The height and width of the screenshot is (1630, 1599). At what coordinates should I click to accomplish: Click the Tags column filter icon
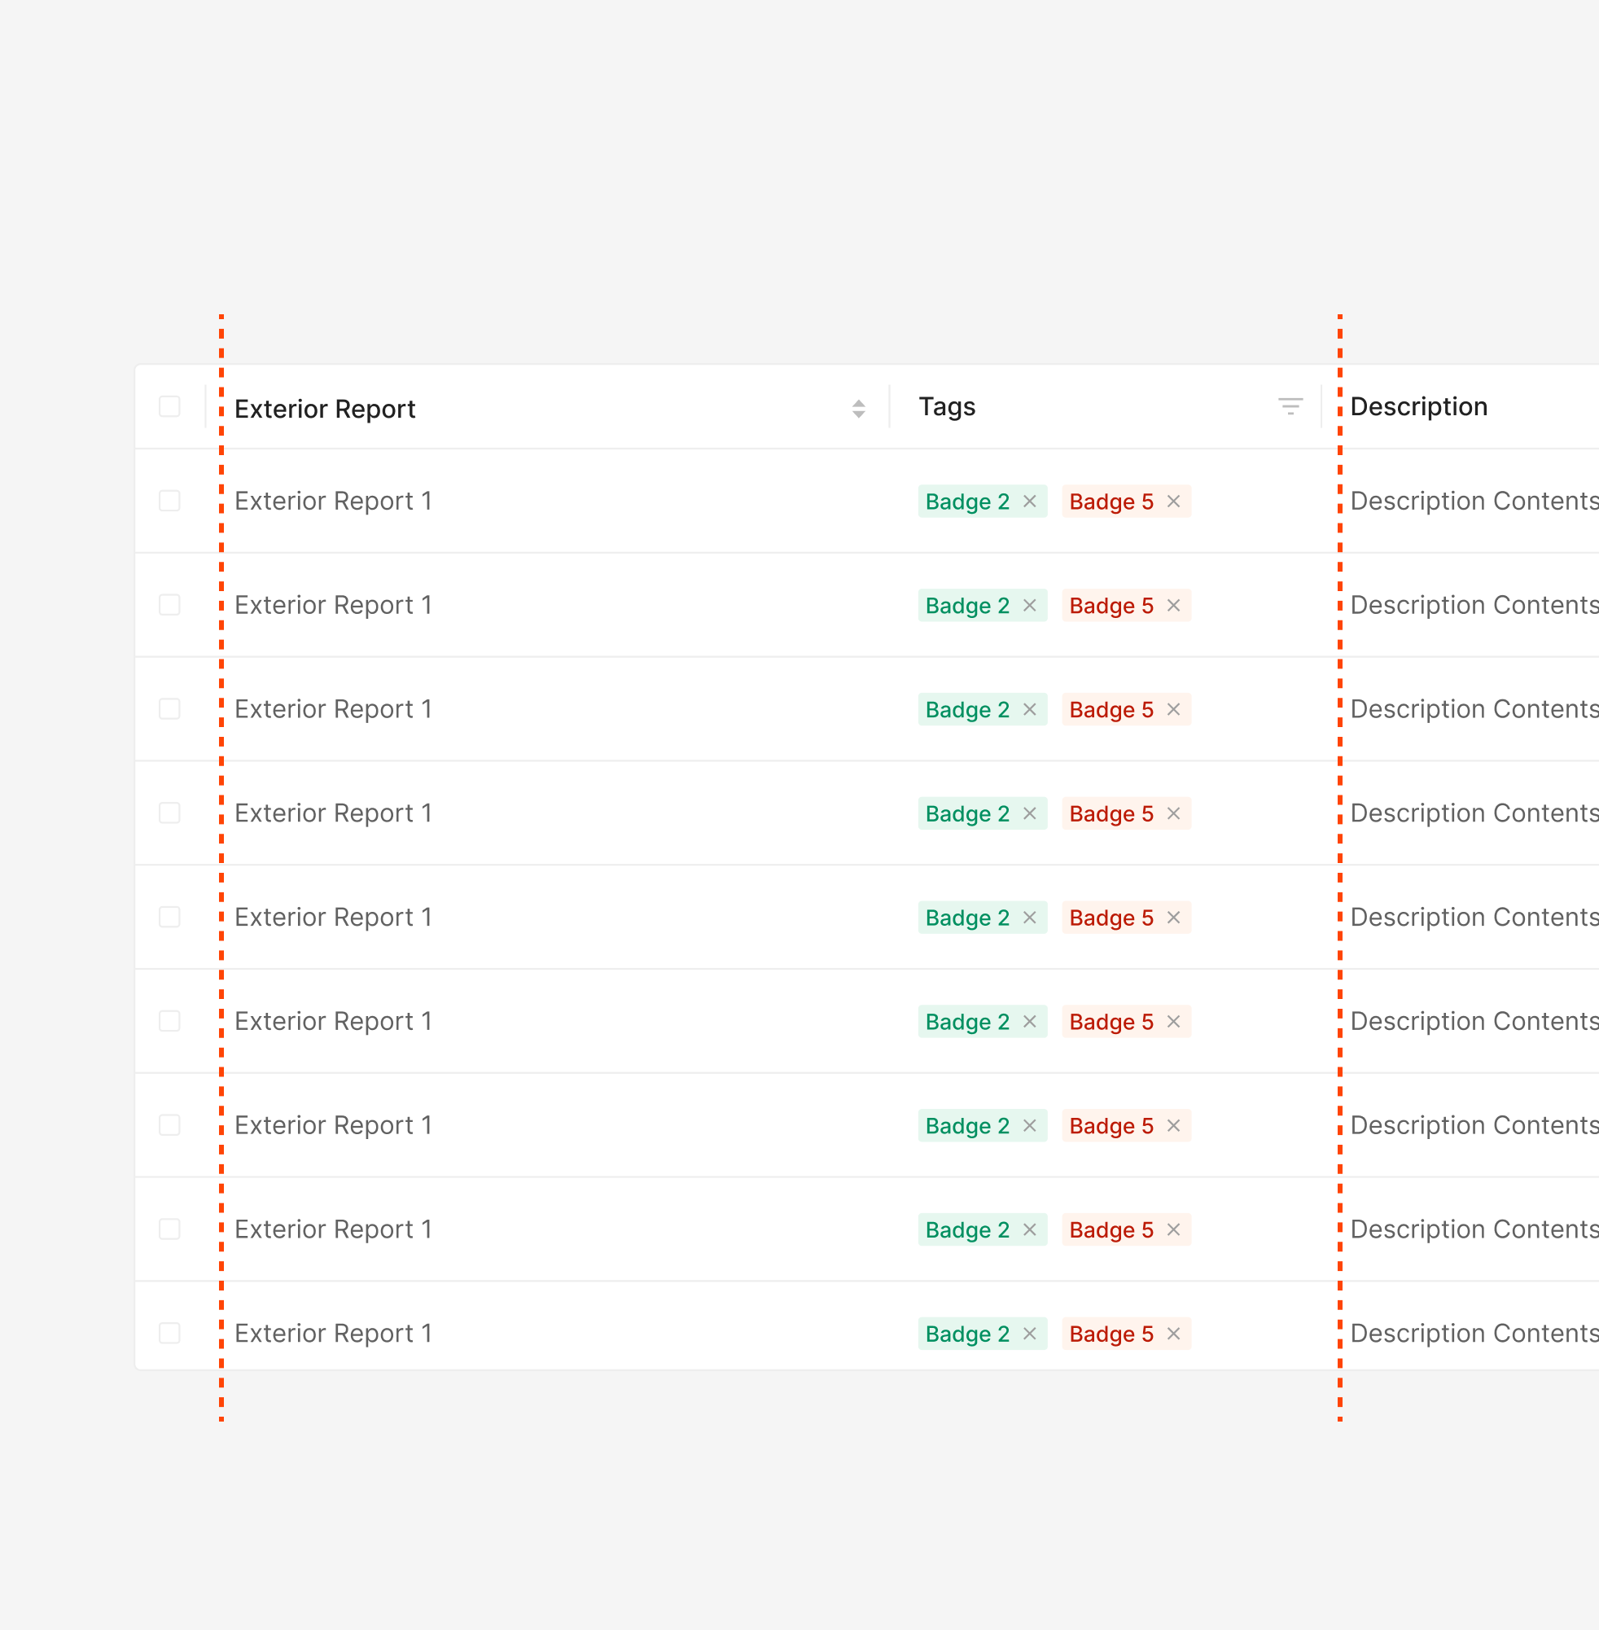tap(1290, 407)
